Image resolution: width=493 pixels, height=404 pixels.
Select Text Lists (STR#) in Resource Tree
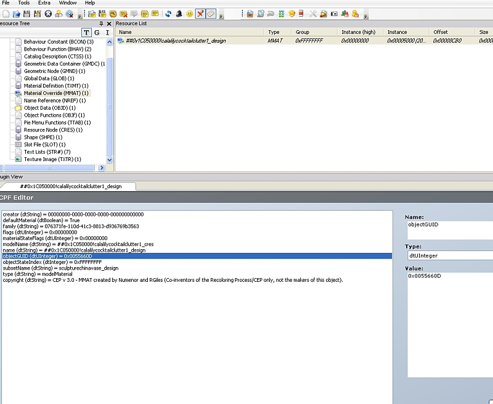point(47,152)
